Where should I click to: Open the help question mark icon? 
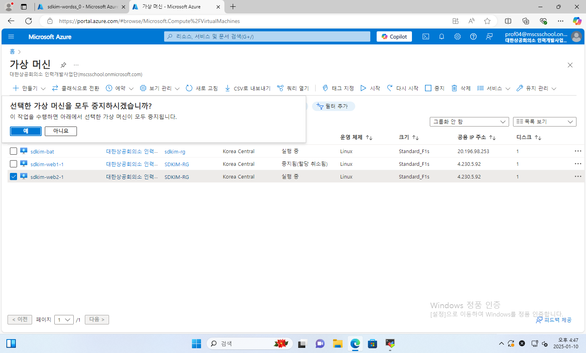[x=473, y=36]
